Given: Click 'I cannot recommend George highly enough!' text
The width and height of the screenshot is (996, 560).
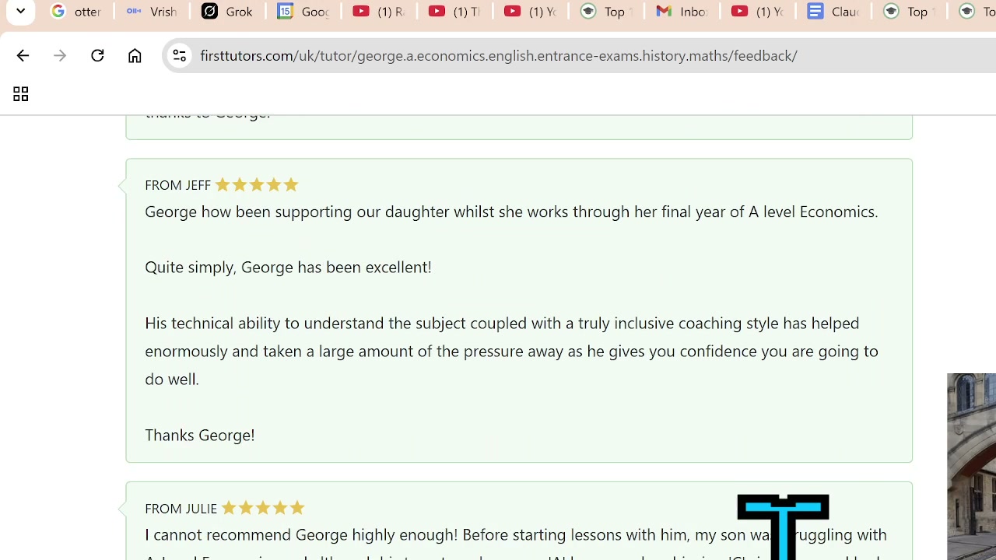Looking at the screenshot, I should 301,534.
